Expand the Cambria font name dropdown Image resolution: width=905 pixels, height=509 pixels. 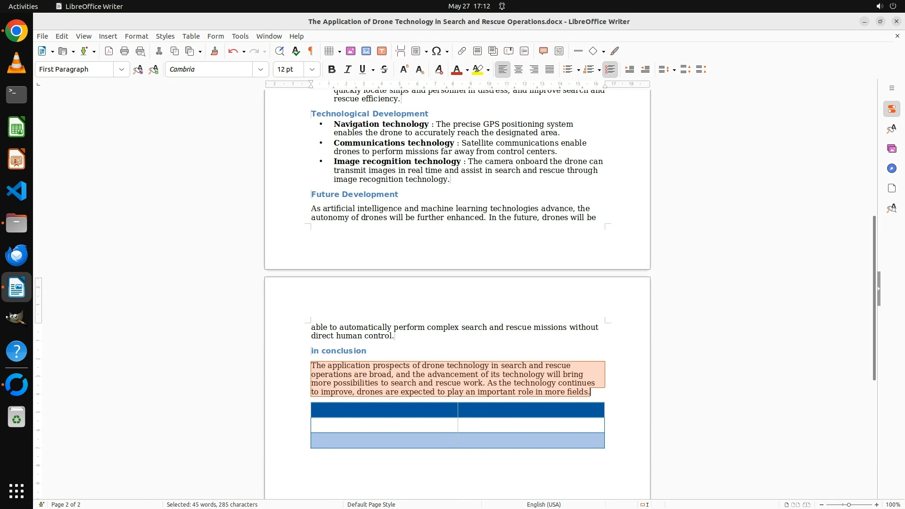[x=260, y=69]
